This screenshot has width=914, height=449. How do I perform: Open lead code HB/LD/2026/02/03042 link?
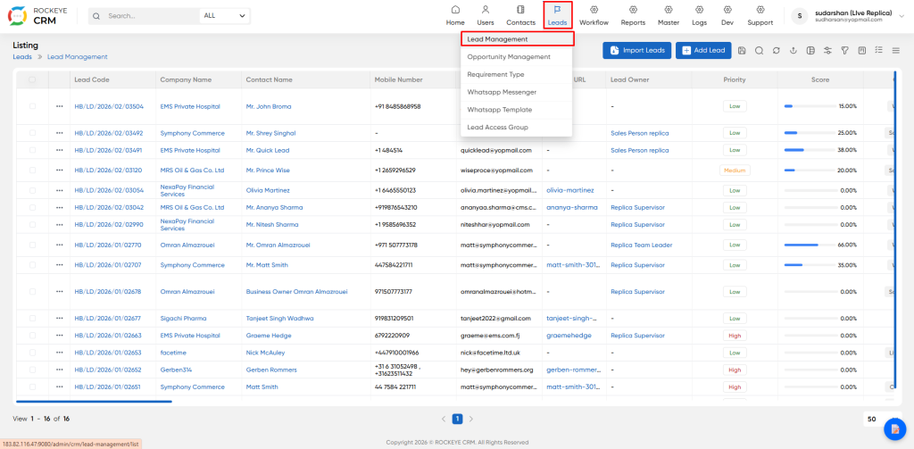[109, 208]
